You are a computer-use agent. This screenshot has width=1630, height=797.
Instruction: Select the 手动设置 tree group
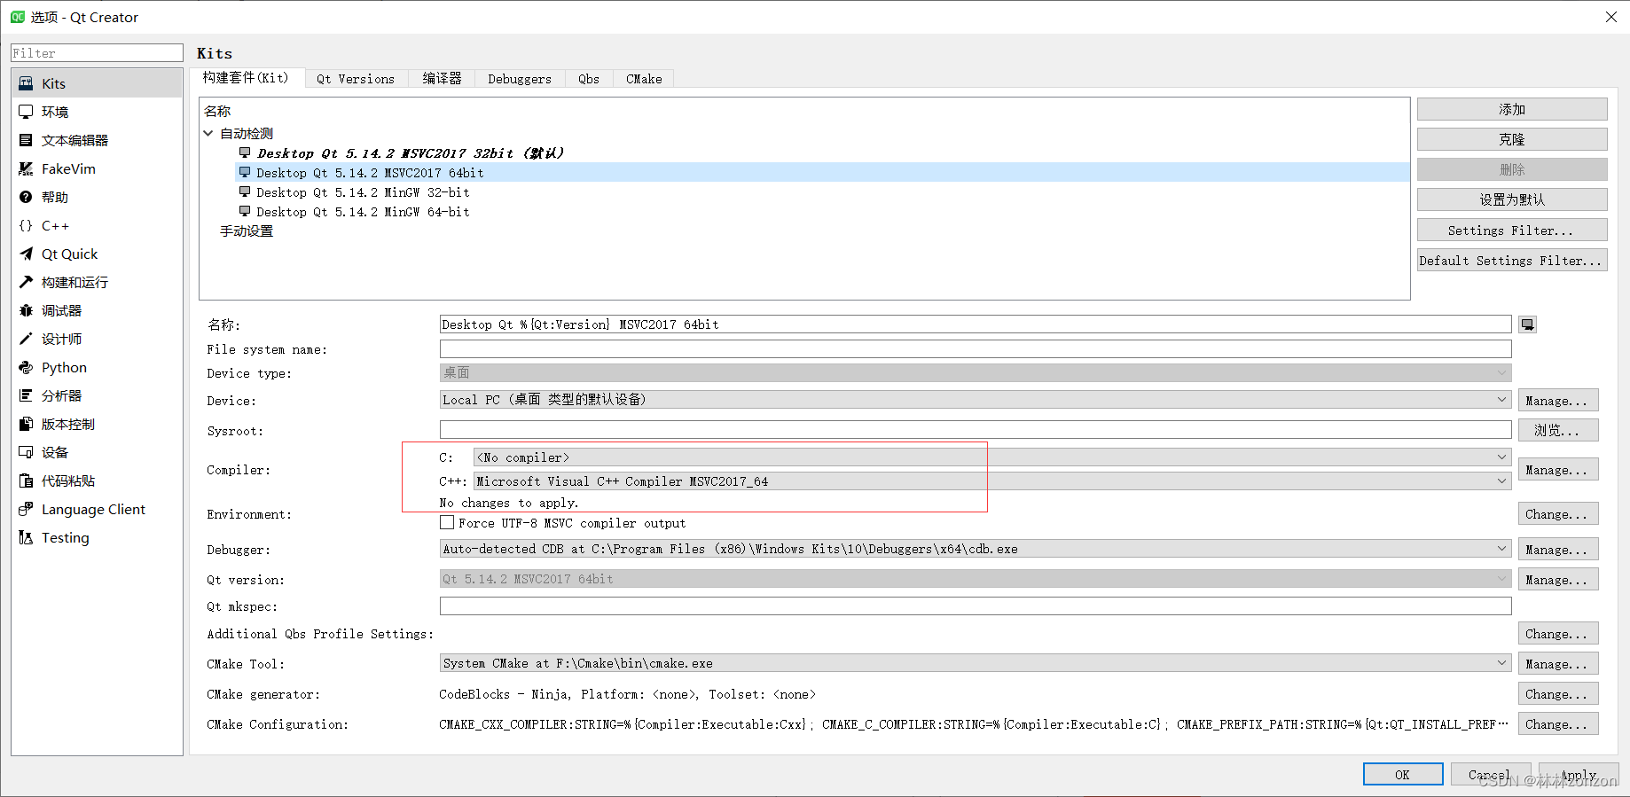[x=247, y=231]
